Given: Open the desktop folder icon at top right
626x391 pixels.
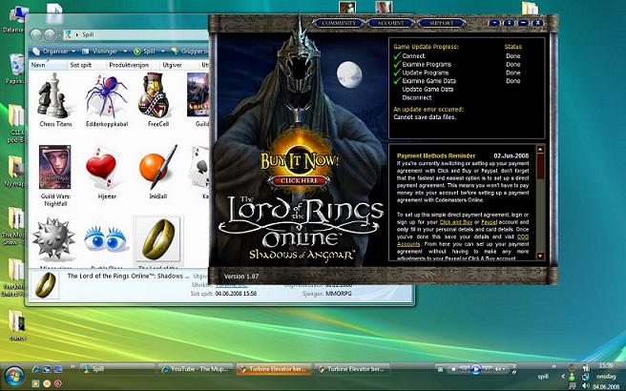Looking at the screenshot, I should coord(530,9).
